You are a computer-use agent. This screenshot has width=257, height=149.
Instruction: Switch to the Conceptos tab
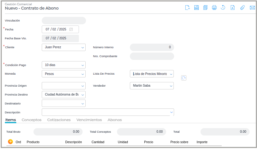click(31, 120)
